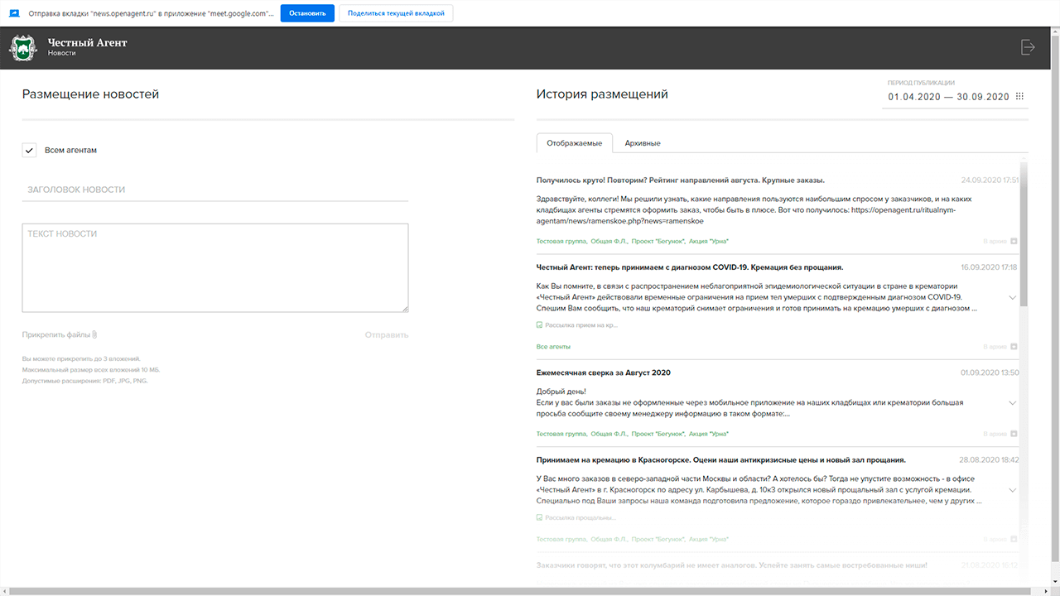Open the Рассылка прием attachment file icon
The image size is (1060, 596).
[x=539, y=325]
